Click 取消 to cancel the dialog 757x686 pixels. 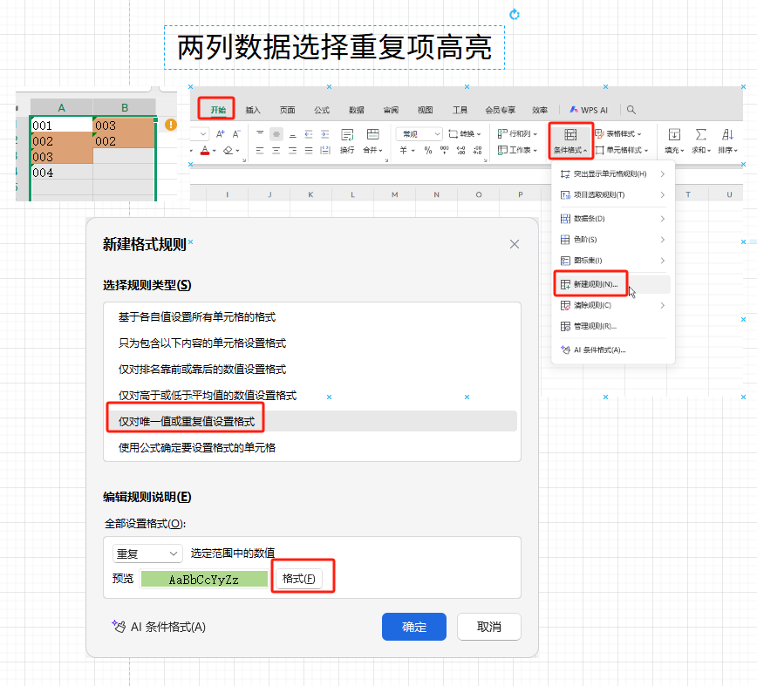click(x=489, y=627)
